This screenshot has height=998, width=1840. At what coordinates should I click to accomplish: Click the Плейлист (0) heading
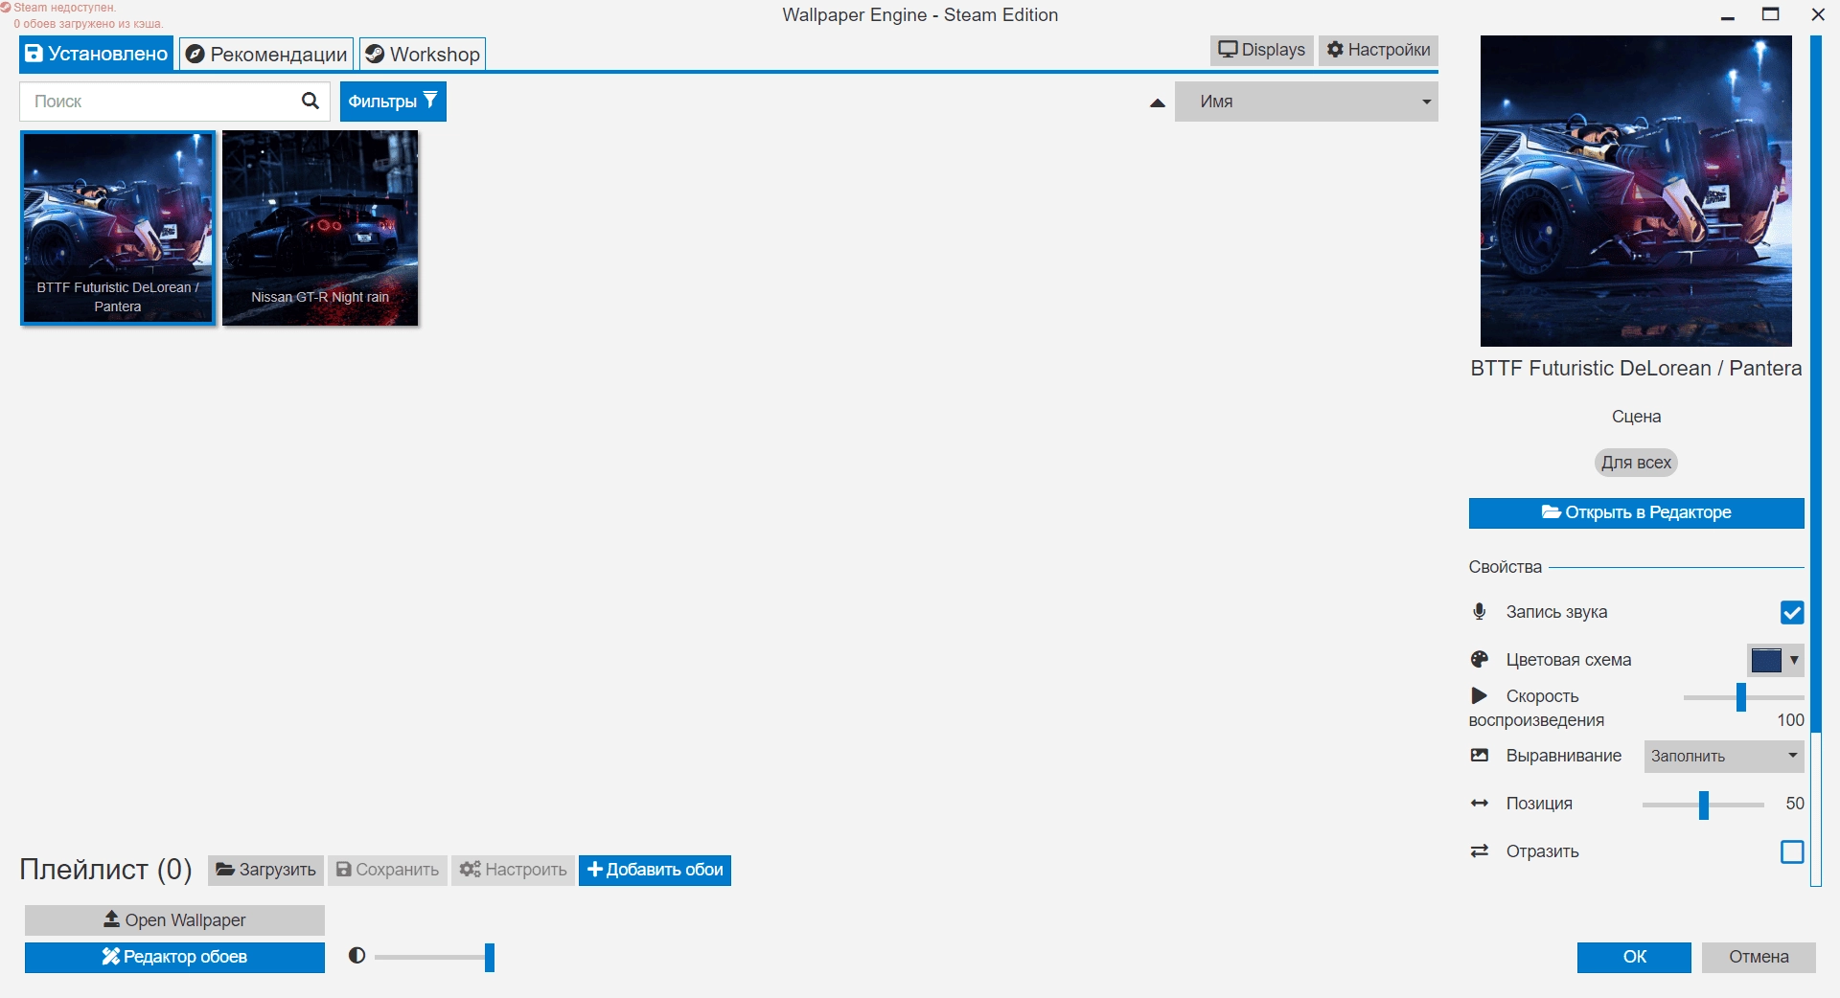[105, 869]
